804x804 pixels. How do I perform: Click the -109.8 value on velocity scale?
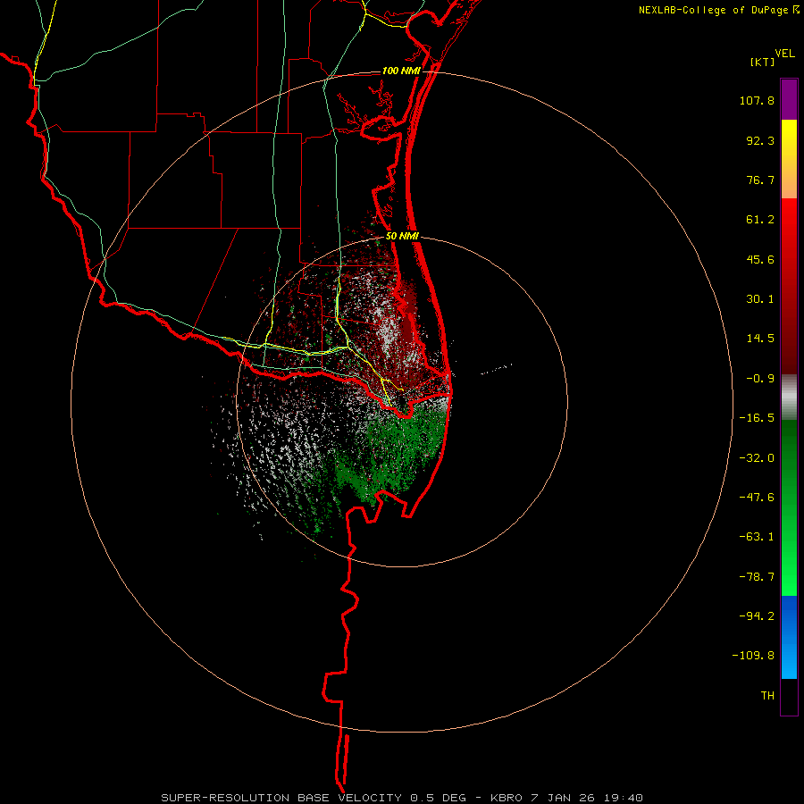(753, 656)
